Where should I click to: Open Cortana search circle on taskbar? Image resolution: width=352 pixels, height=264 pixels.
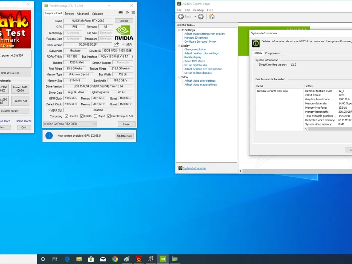tap(43, 259)
